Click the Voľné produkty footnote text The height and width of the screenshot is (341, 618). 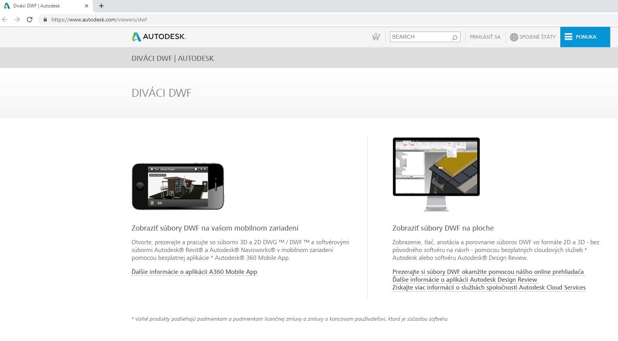click(x=290, y=319)
